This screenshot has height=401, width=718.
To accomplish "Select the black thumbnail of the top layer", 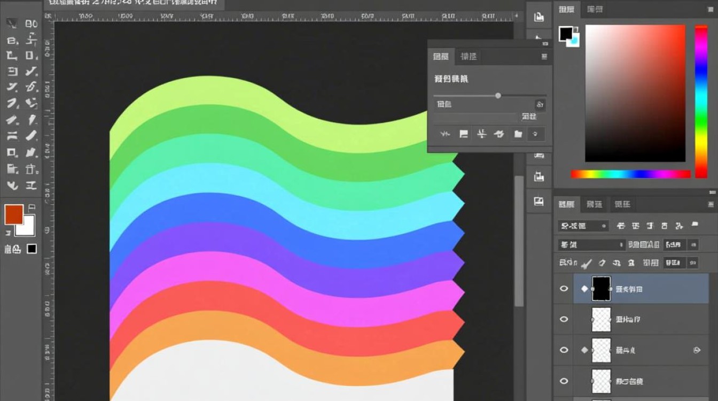I will (602, 289).
